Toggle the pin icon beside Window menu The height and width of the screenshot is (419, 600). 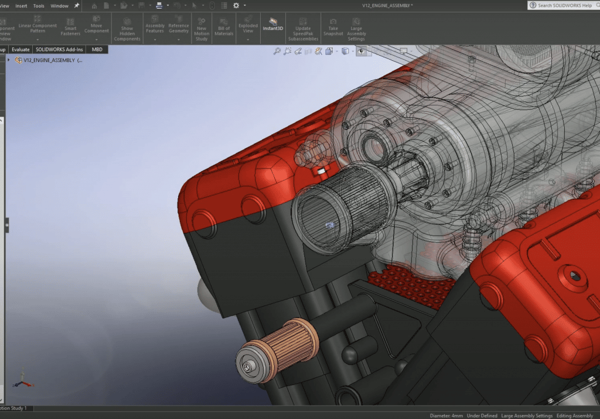(76, 5)
